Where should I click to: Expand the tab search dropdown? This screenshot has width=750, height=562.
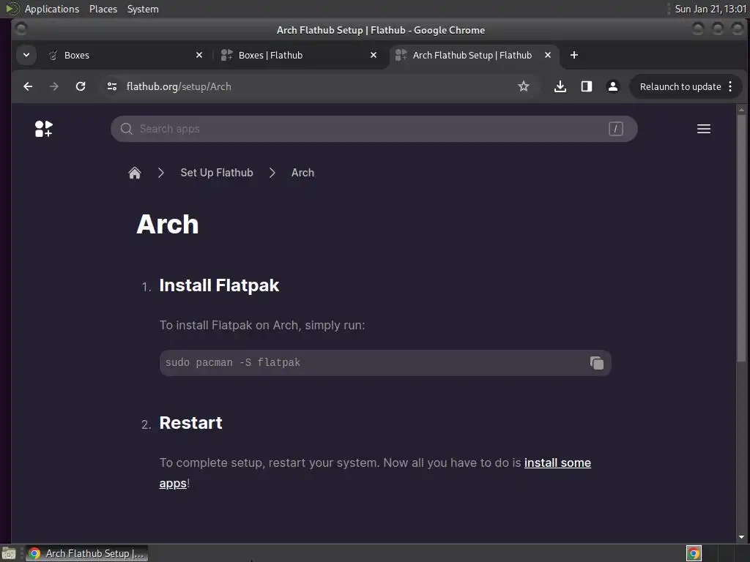click(x=26, y=55)
